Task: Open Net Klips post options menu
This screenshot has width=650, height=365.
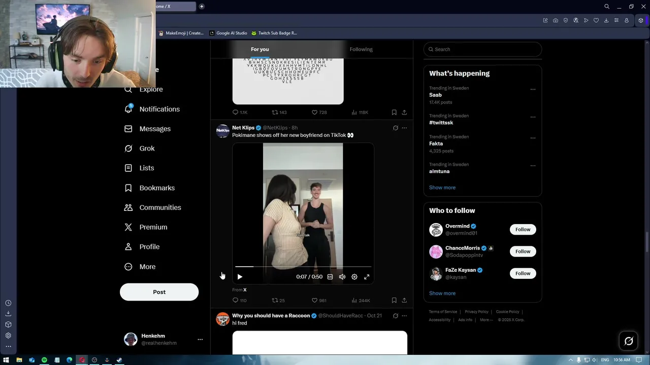Action: [404, 128]
